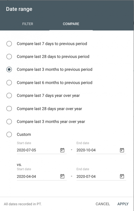
Task: Pick Compare last 3 months year over year
Action: [9, 122]
